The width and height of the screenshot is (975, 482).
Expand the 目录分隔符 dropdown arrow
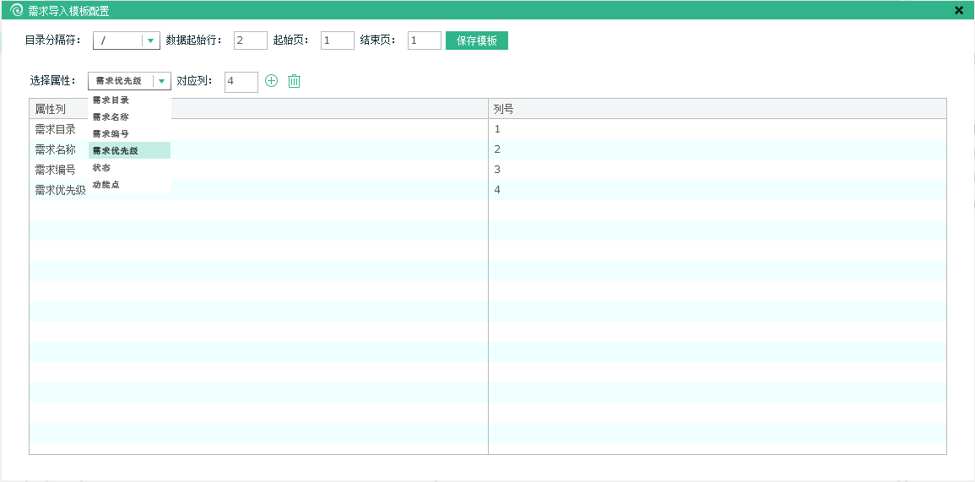pyautogui.click(x=150, y=41)
